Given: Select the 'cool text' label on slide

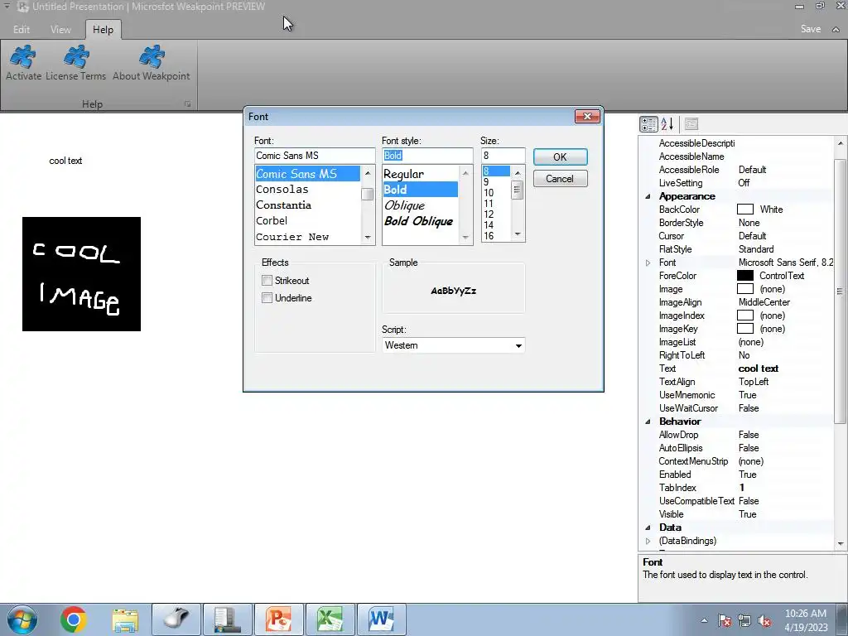Looking at the screenshot, I should tap(65, 161).
